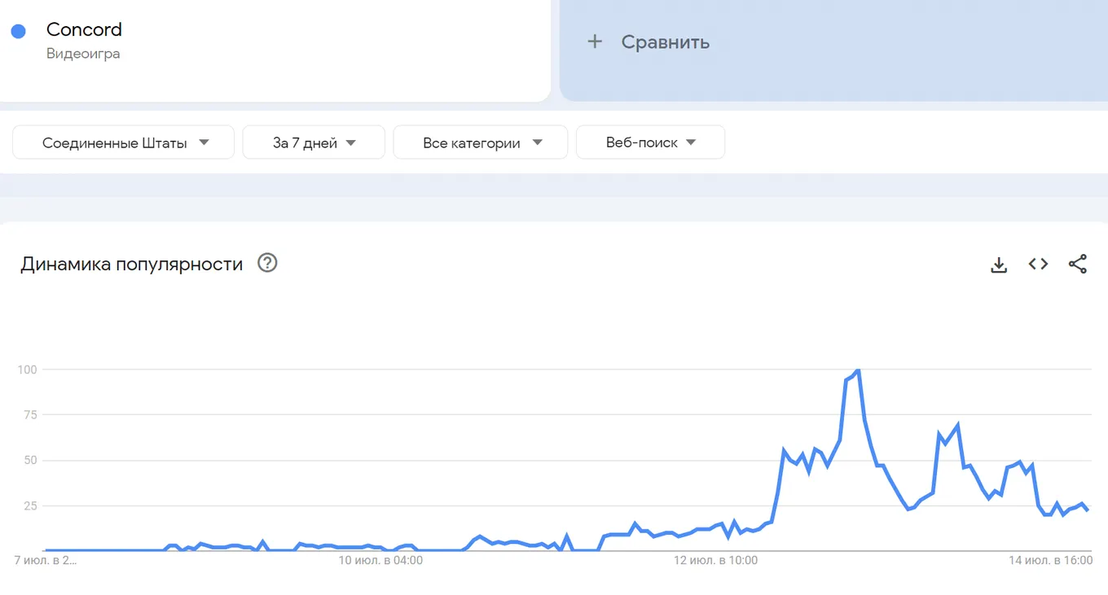
Task: Open help for Динамика популярности
Action: (267, 263)
